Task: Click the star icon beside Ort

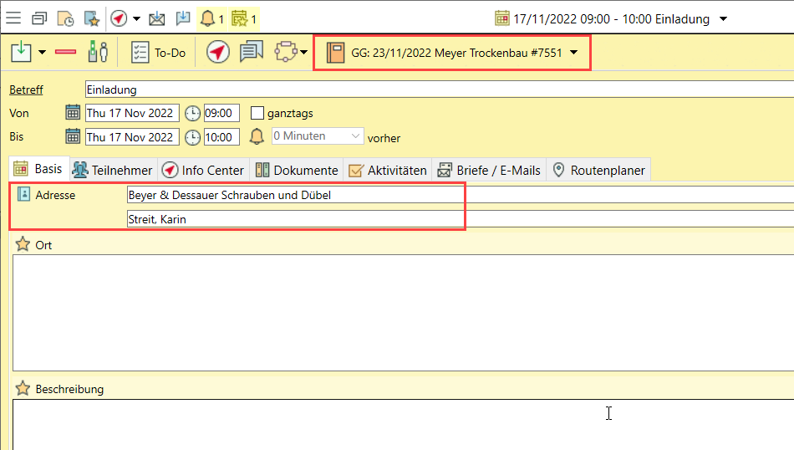Action: point(23,245)
